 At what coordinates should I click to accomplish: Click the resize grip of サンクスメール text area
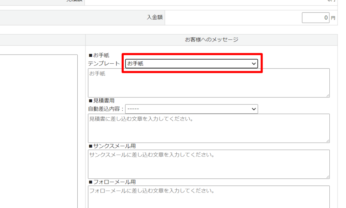click(x=328, y=177)
